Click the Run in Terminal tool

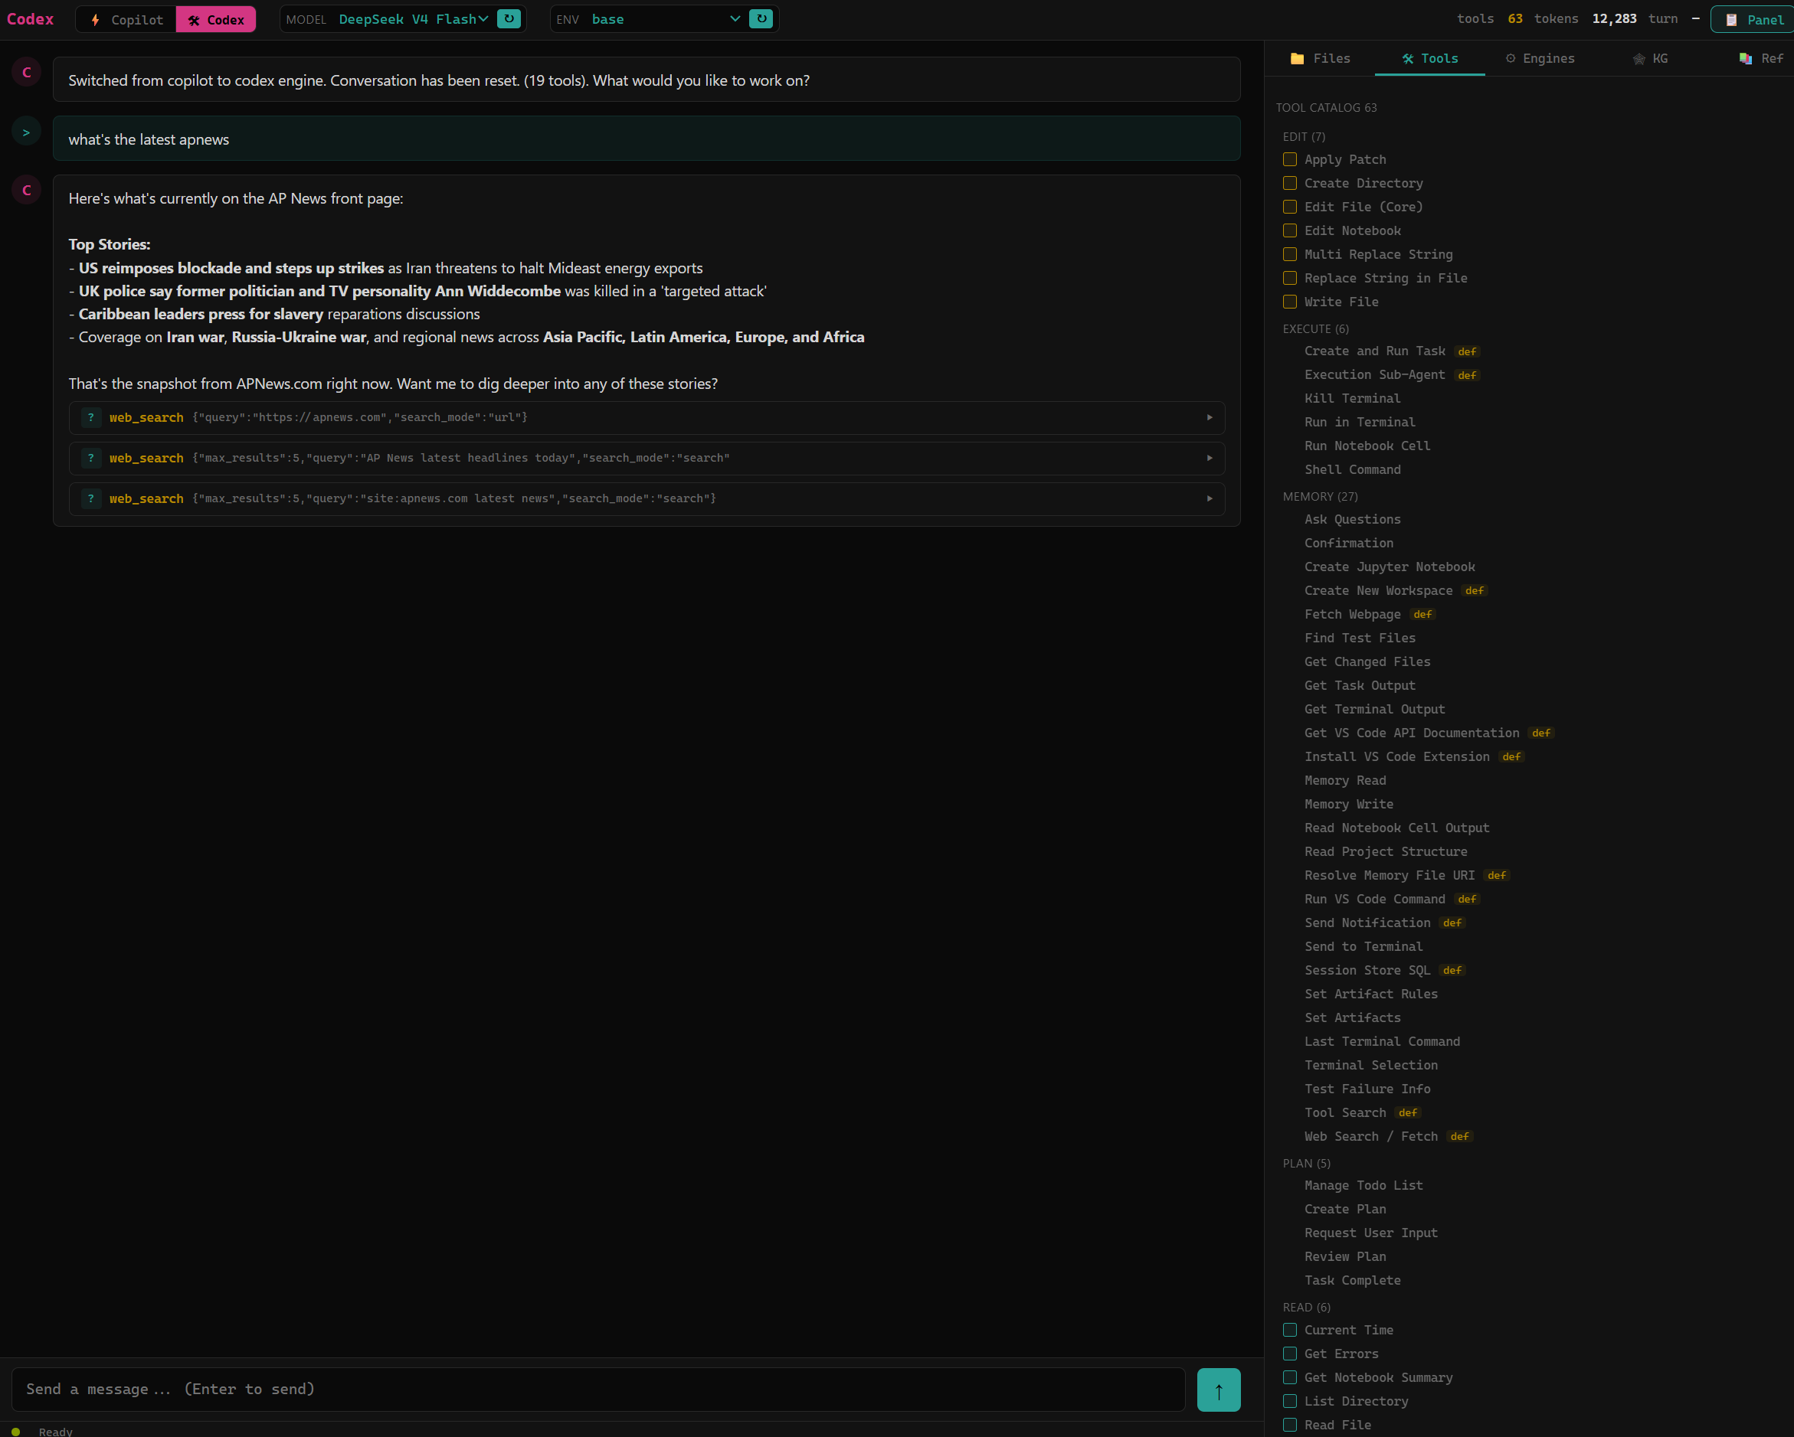pos(1360,422)
